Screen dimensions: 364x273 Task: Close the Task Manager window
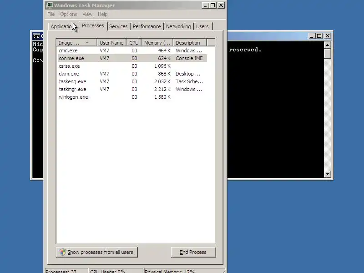(221, 5)
